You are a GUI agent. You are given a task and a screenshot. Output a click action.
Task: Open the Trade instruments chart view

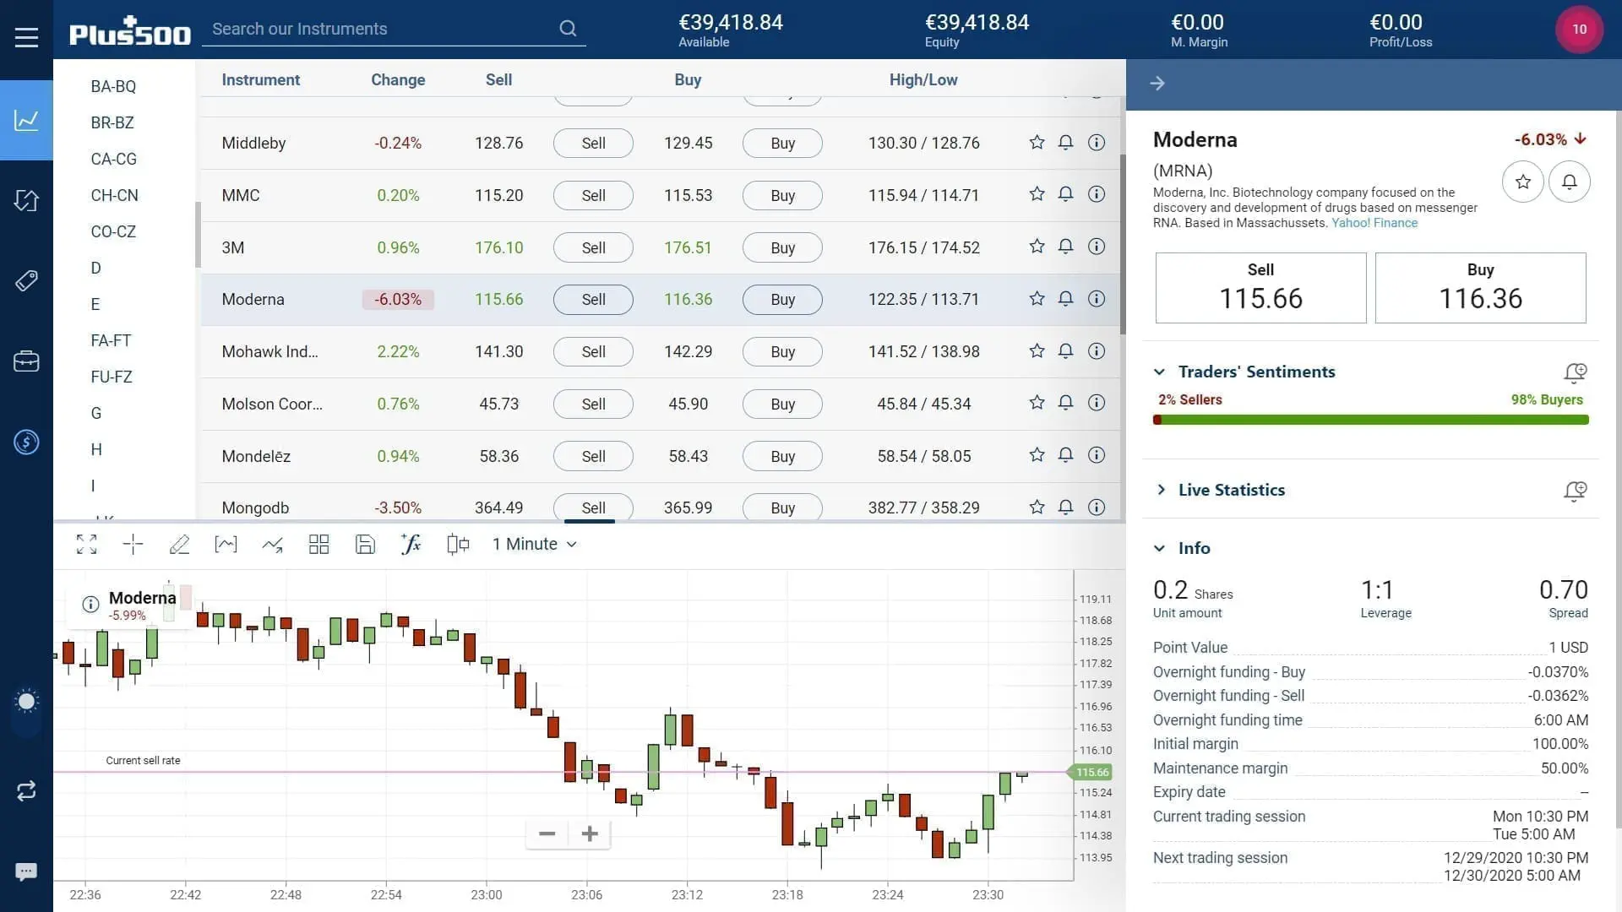[x=26, y=120]
